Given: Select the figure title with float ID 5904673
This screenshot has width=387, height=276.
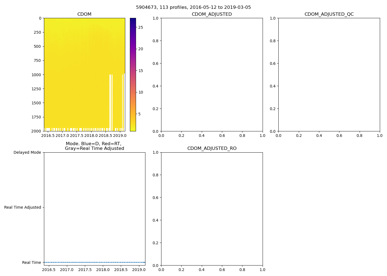Looking at the screenshot, I should tap(193, 7).
